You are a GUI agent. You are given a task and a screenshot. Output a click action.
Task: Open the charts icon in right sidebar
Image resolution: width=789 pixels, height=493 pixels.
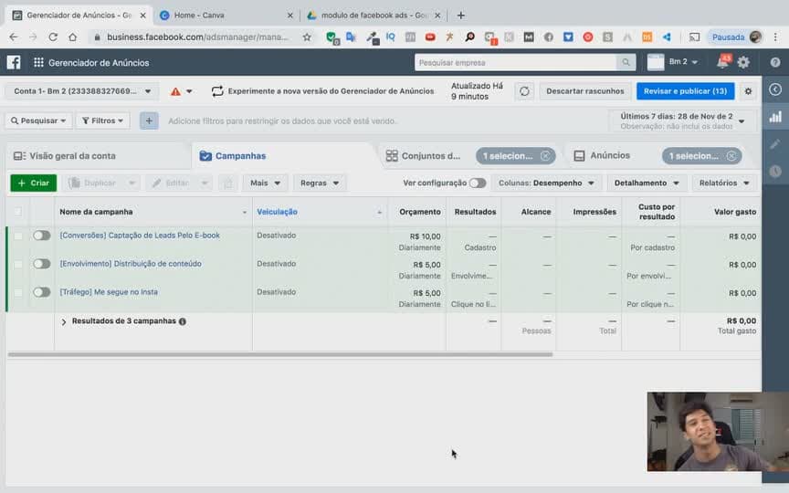(x=775, y=117)
